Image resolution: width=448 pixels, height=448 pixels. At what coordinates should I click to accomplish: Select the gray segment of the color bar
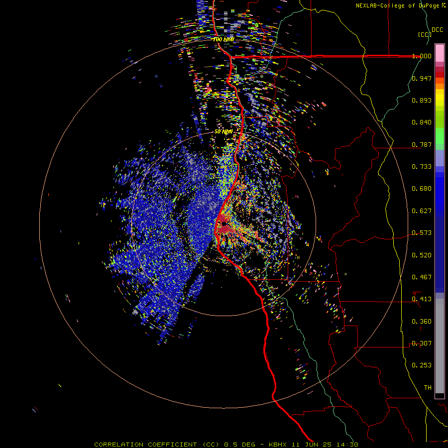click(x=440, y=346)
